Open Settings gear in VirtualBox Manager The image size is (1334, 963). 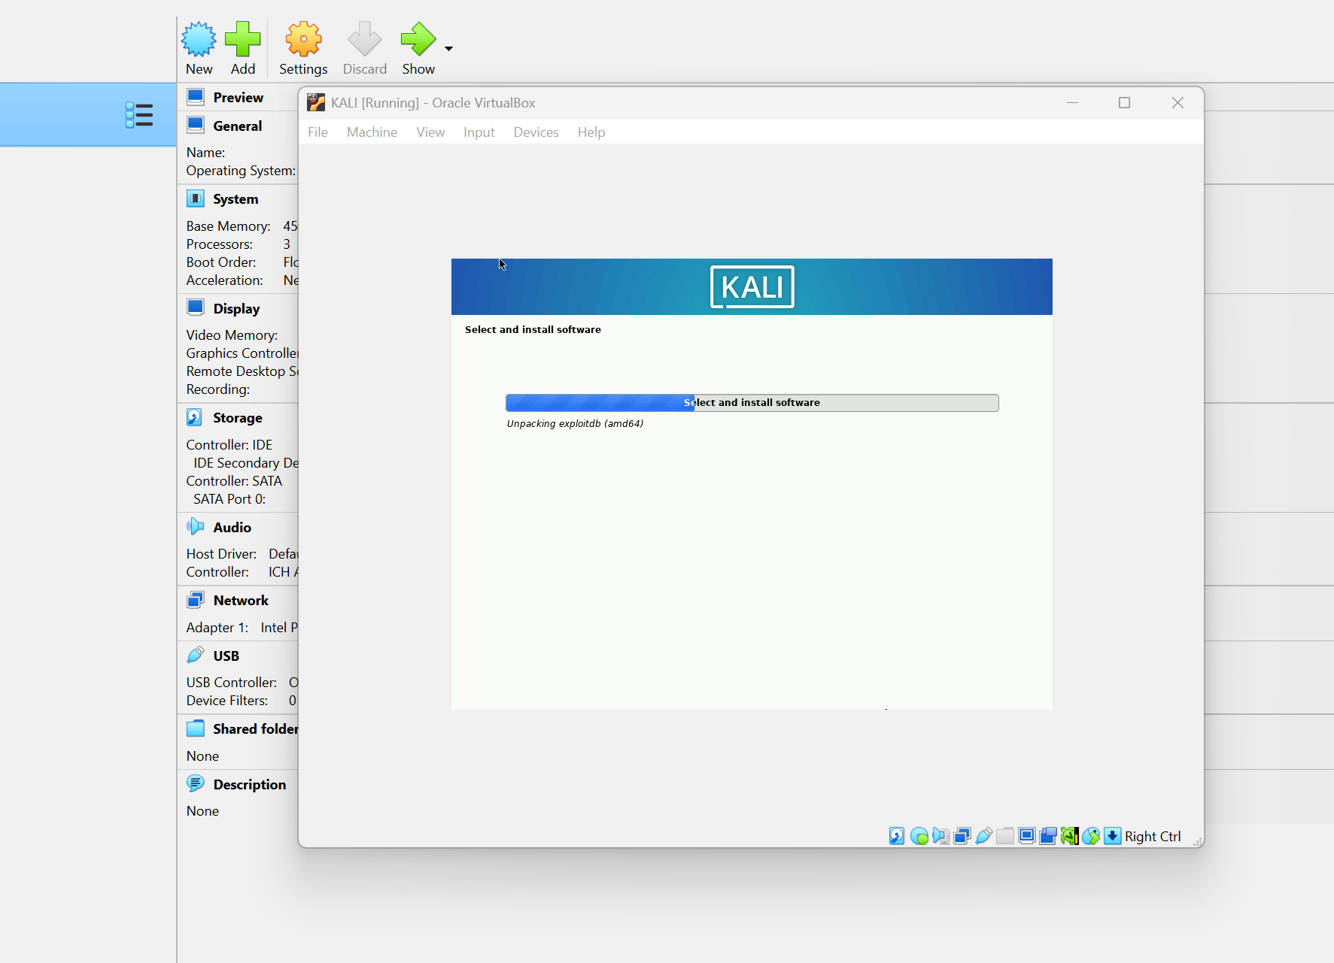(303, 39)
